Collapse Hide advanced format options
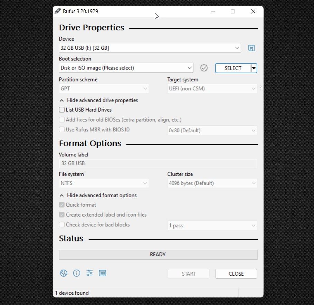This screenshot has height=305, width=314. pyautogui.click(x=98, y=196)
